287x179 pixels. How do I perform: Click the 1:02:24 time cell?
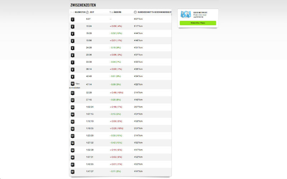pos(90,107)
